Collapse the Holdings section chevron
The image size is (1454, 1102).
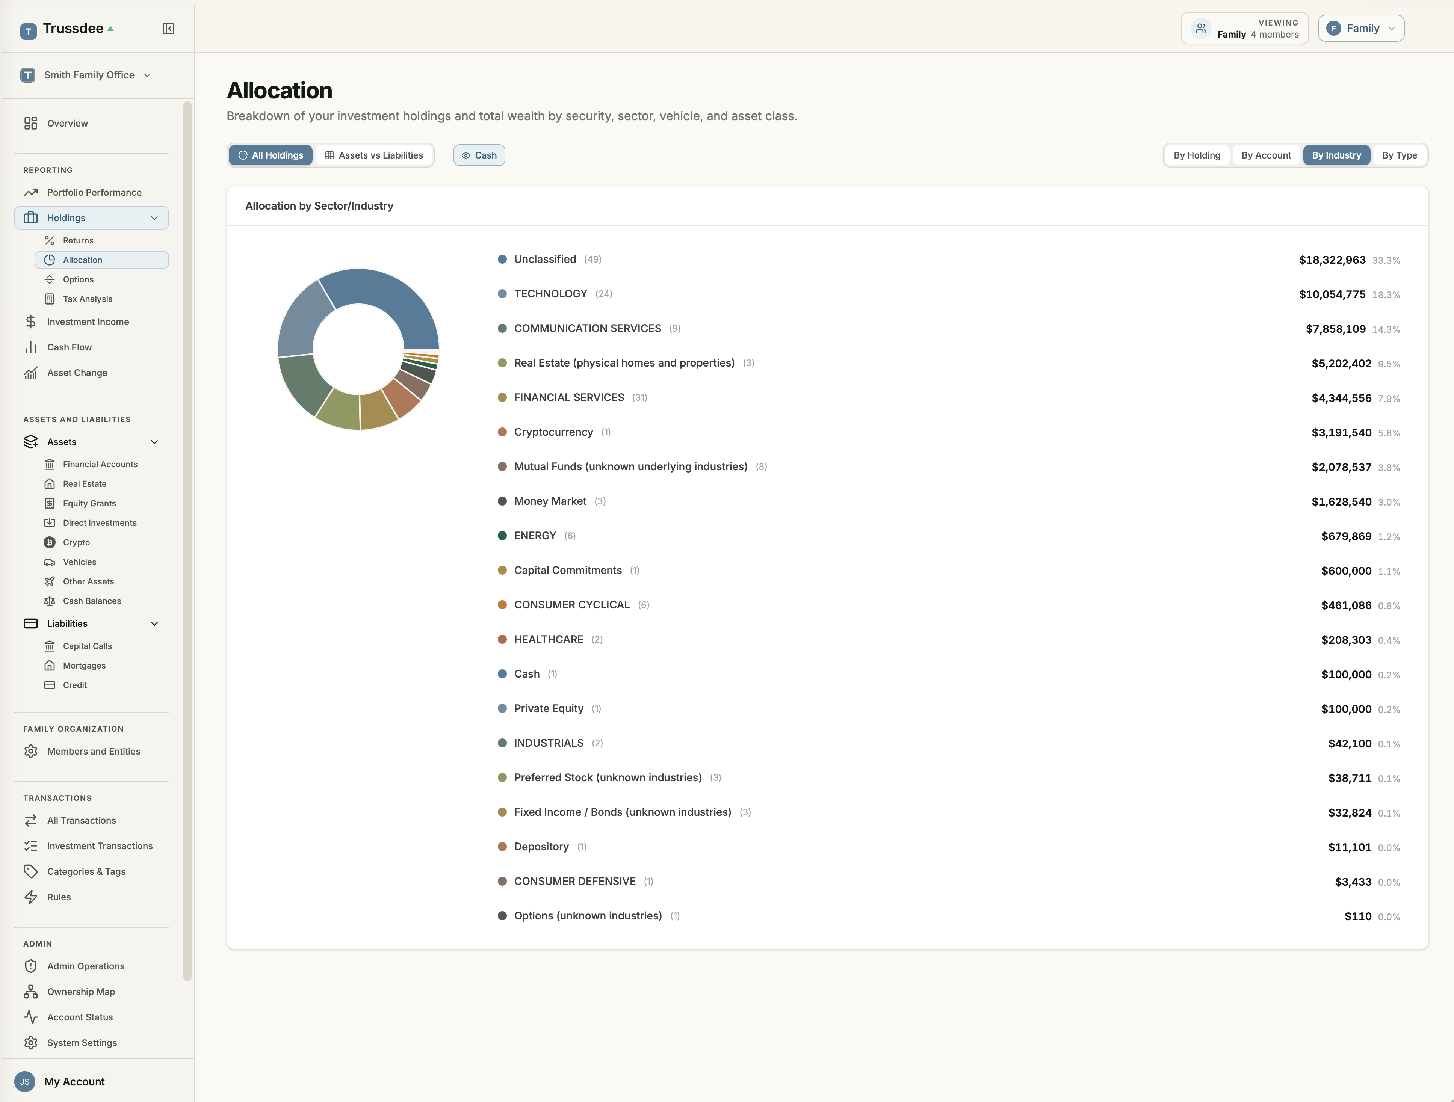coord(154,218)
